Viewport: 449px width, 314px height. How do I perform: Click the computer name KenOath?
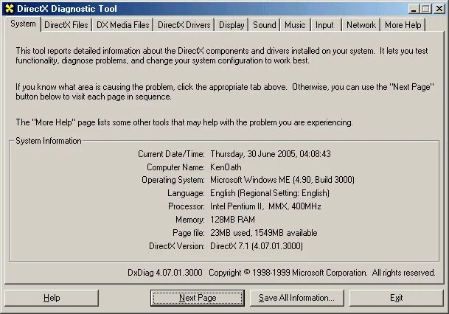(226, 167)
